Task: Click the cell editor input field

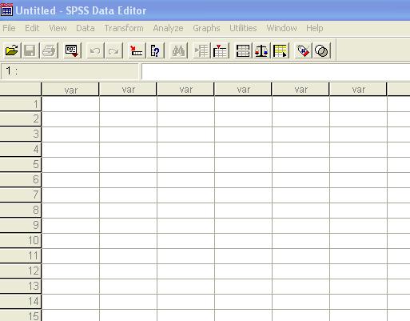Action: pyautogui.click(x=276, y=71)
